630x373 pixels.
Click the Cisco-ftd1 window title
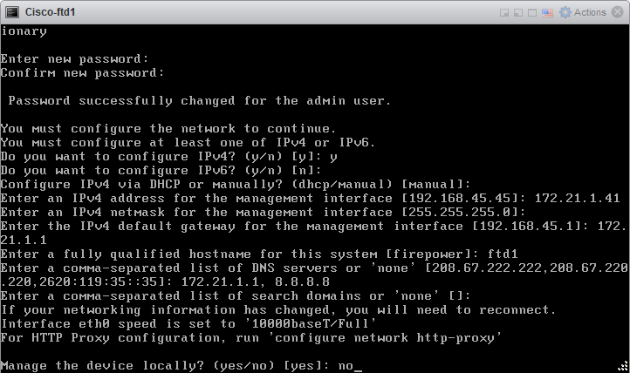click(51, 12)
